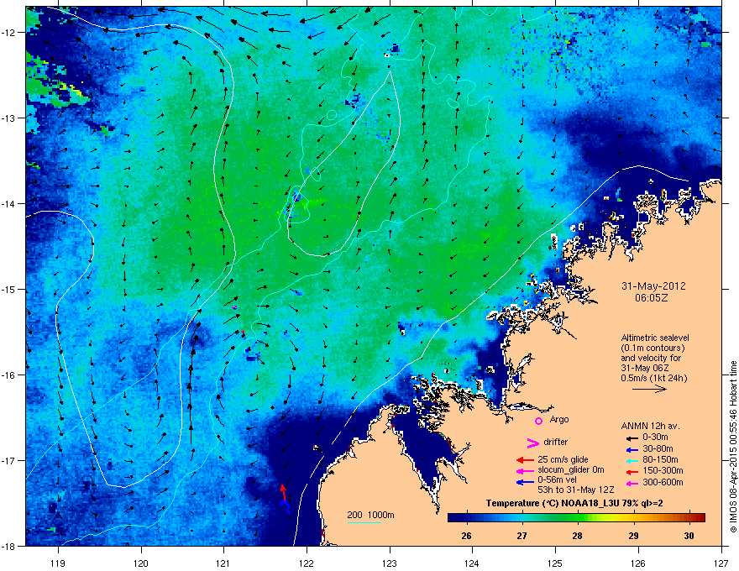Click the '(0.1m contours)' text
Screen dimensions: 739x571
point(653,348)
